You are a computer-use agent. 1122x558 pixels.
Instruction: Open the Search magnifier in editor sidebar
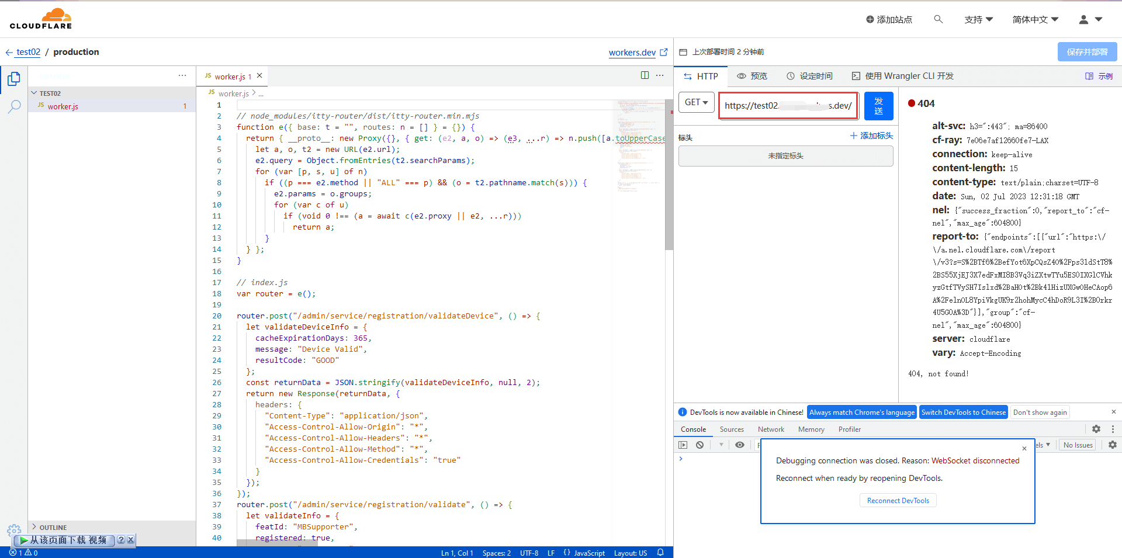click(x=14, y=106)
